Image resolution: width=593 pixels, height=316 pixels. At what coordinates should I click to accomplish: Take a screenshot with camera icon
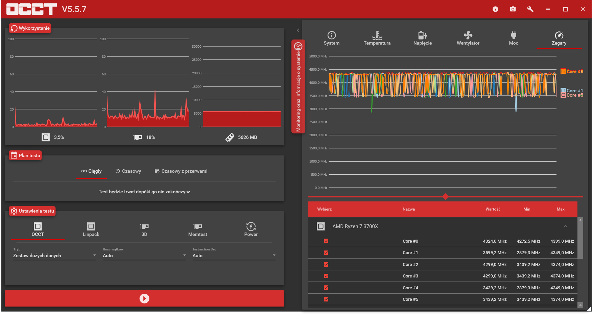coord(513,9)
